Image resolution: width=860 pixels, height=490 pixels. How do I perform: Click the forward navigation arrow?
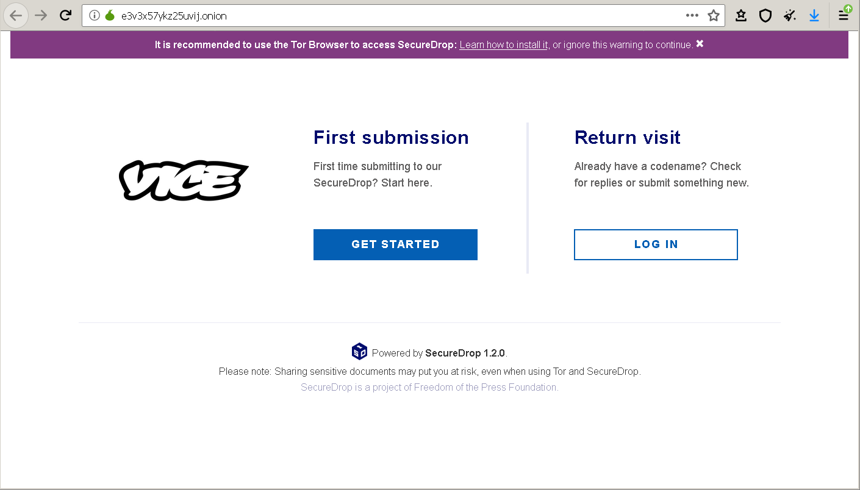(x=41, y=16)
